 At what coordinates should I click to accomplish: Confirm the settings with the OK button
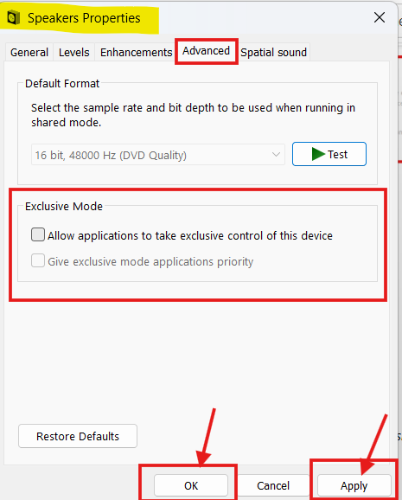point(191,485)
